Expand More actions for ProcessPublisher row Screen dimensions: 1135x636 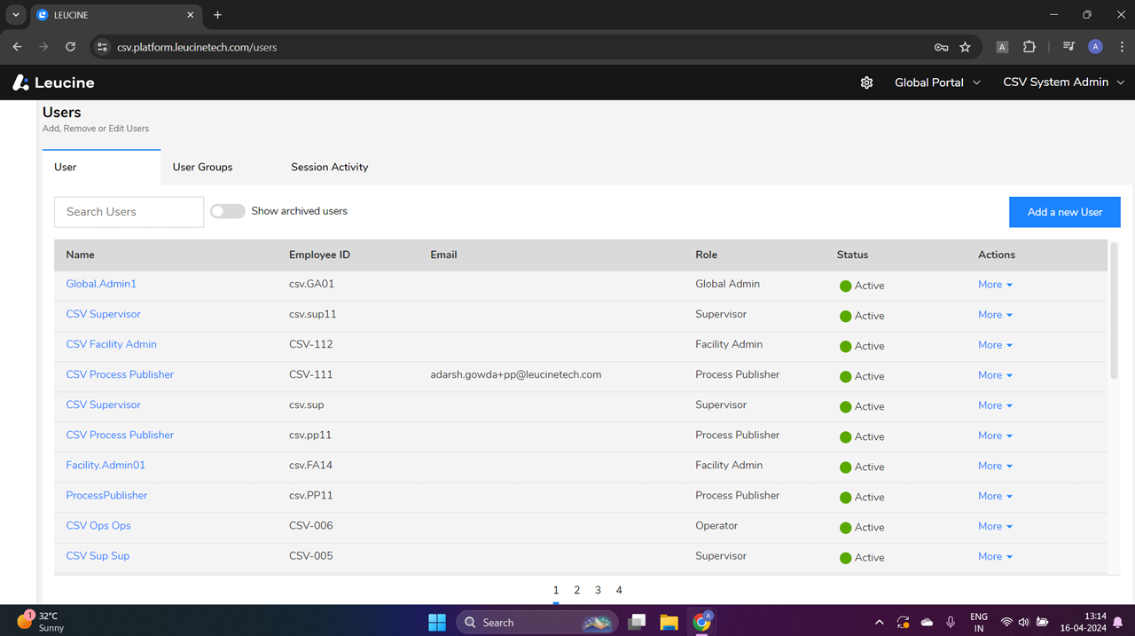click(995, 496)
